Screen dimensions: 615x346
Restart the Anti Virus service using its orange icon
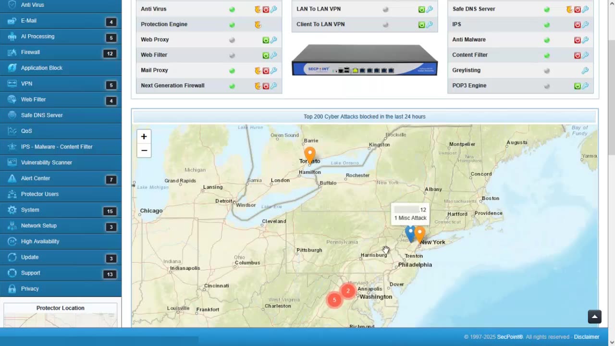pyautogui.click(x=258, y=9)
